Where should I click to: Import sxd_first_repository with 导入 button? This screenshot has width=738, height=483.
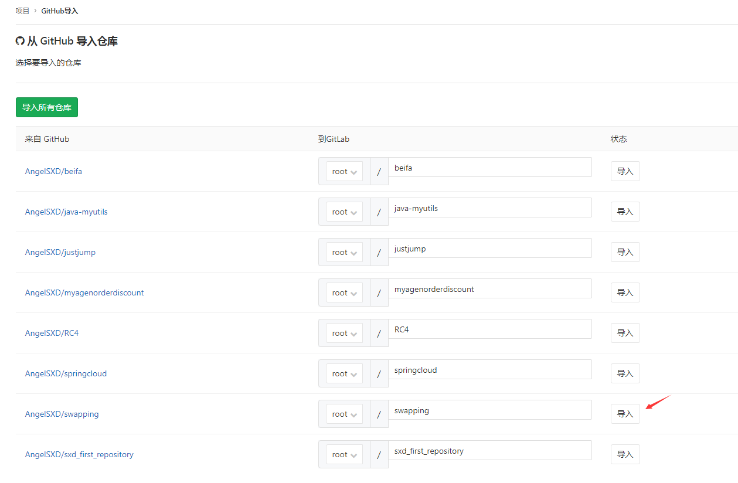point(625,454)
